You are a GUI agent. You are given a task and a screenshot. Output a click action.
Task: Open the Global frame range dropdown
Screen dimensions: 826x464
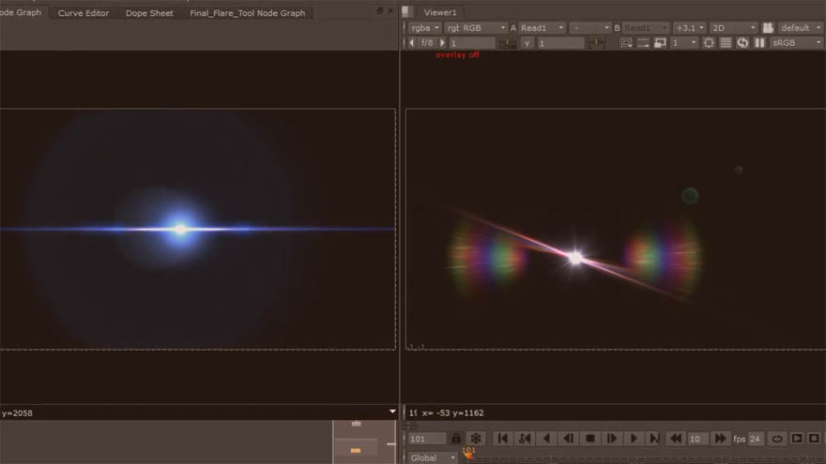pyautogui.click(x=432, y=457)
